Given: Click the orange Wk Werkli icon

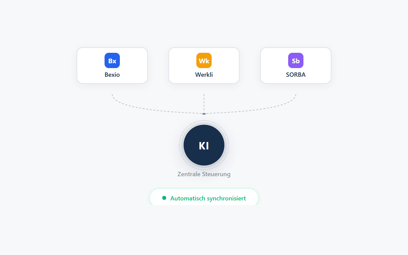Looking at the screenshot, I should pyautogui.click(x=204, y=60).
